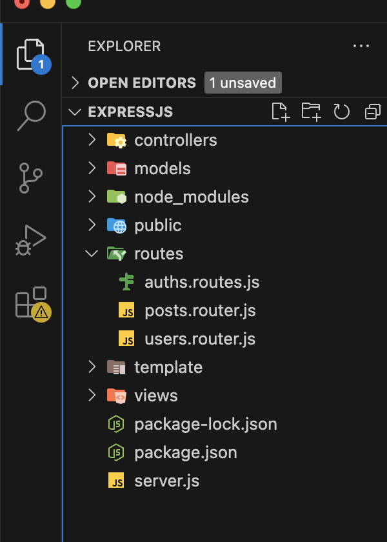Click the routes folder icon
Screen dimensions: 387x542
tap(117, 254)
